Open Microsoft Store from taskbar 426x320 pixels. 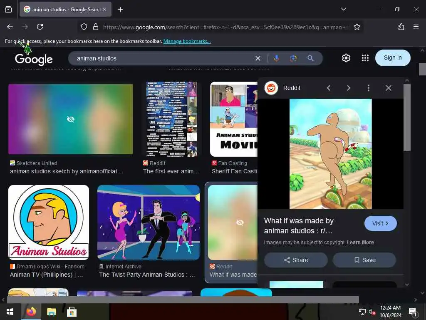72,312
